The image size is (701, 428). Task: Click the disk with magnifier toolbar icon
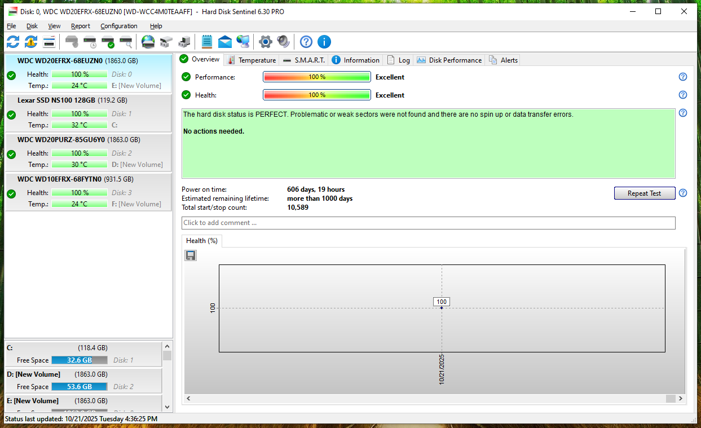pyautogui.click(x=126, y=42)
